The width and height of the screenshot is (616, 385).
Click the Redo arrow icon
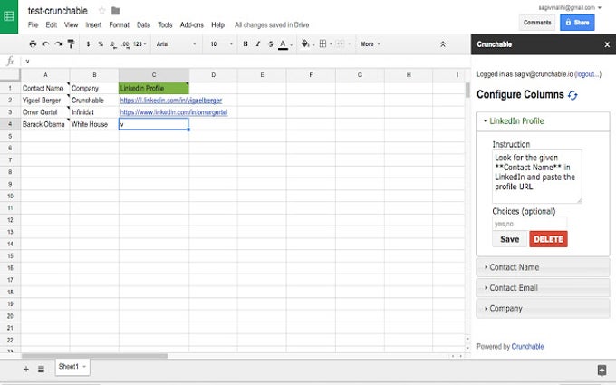pos(58,44)
